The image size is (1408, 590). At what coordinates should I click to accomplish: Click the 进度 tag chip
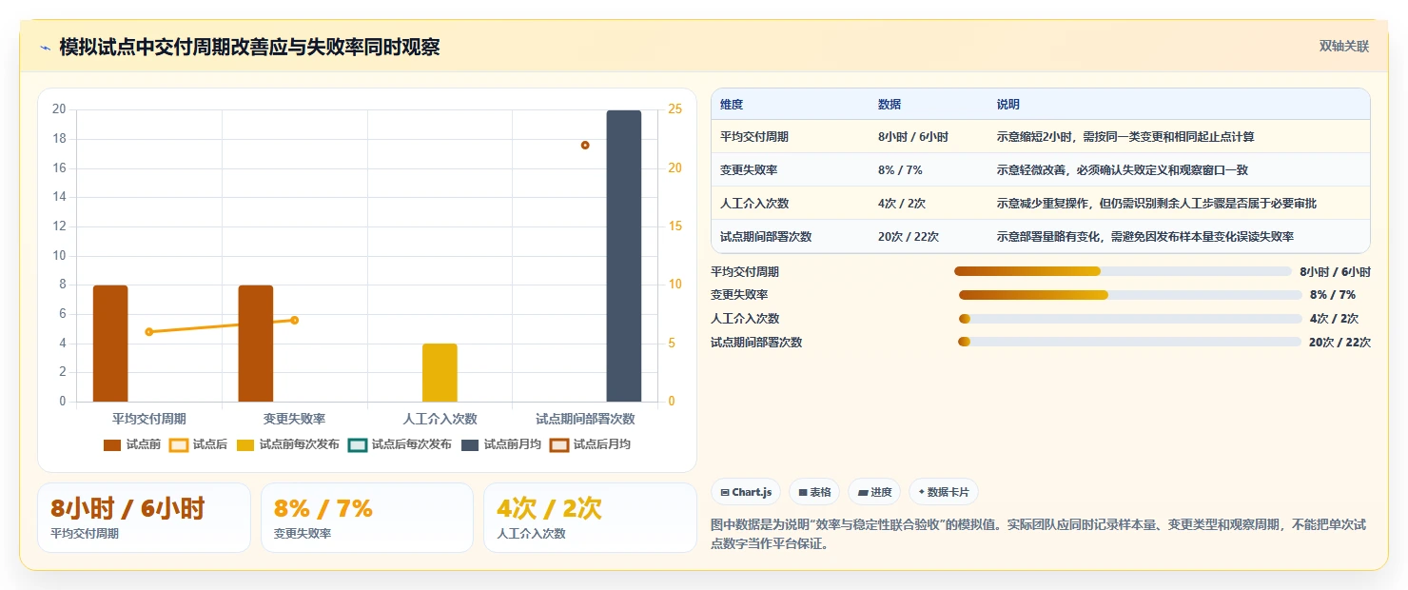pyautogui.click(x=874, y=492)
